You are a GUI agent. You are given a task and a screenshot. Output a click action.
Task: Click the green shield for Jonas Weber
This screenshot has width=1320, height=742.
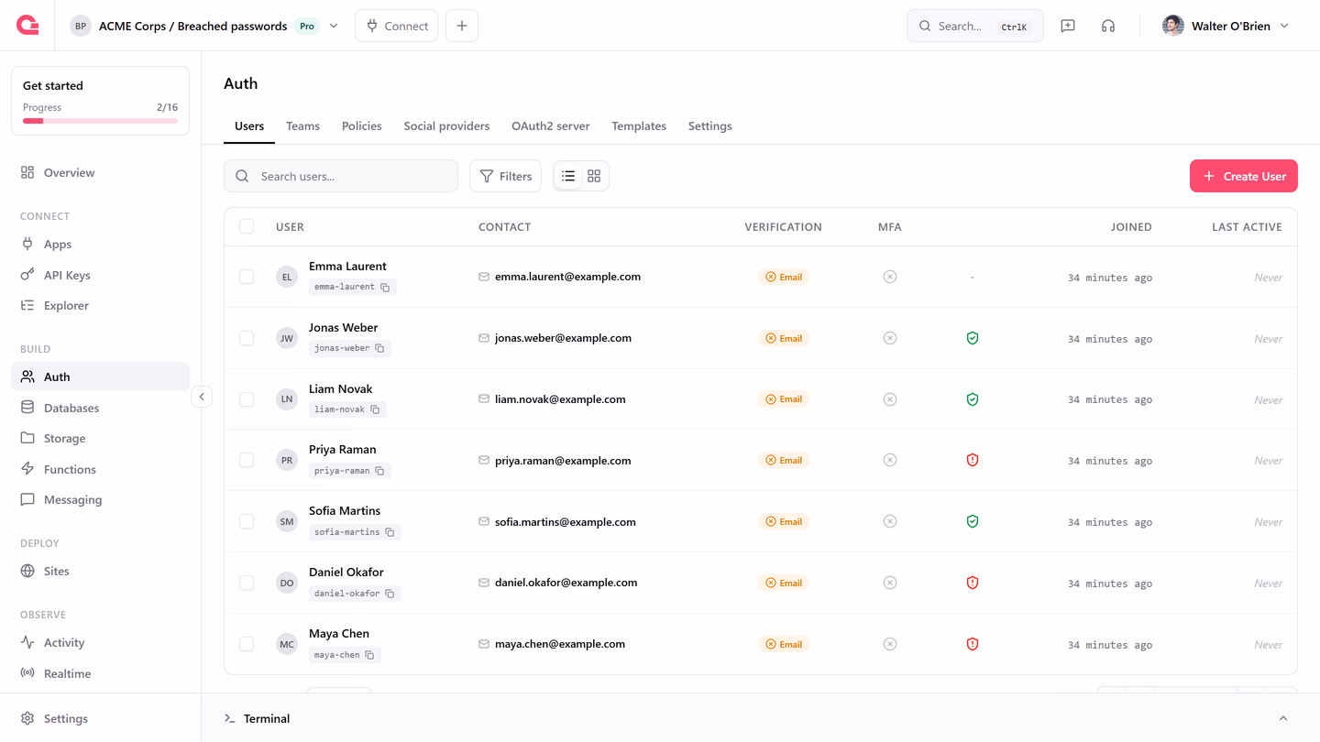pos(973,338)
